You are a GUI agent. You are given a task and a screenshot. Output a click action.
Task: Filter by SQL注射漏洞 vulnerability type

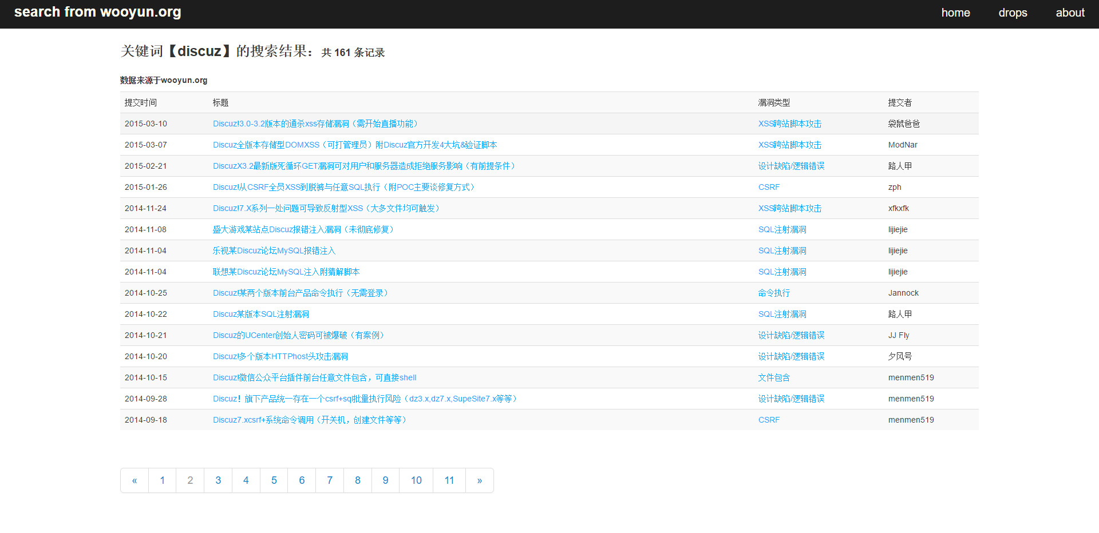point(782,229)
